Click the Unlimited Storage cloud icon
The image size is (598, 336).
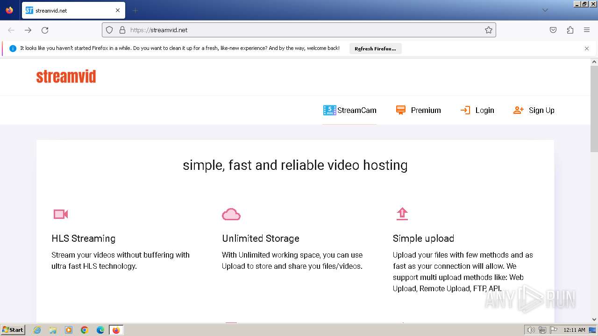231,214
